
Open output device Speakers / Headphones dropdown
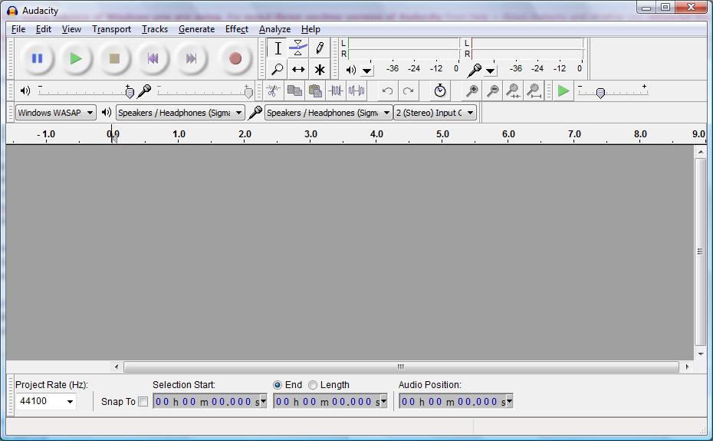click(180, 113)
